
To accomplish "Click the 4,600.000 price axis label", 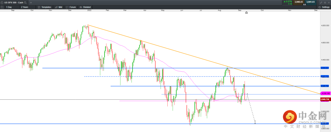I will click(325, 43).
